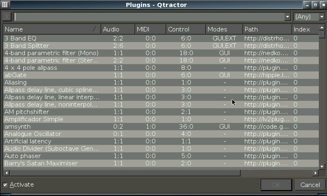327x196 pixels.
Task: Toggle the Activate checkbox
Action: pyautogui.click(x=5, y=185)
